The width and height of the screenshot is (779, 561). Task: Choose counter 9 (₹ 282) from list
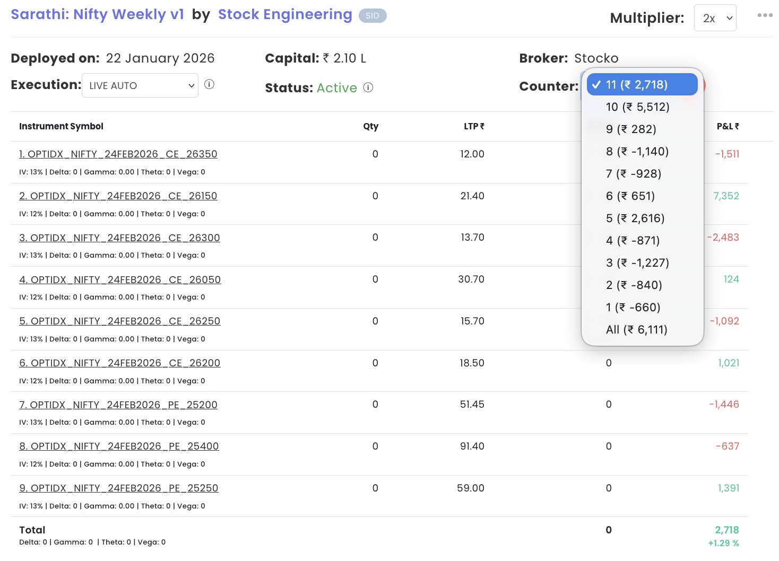point(631,129)
